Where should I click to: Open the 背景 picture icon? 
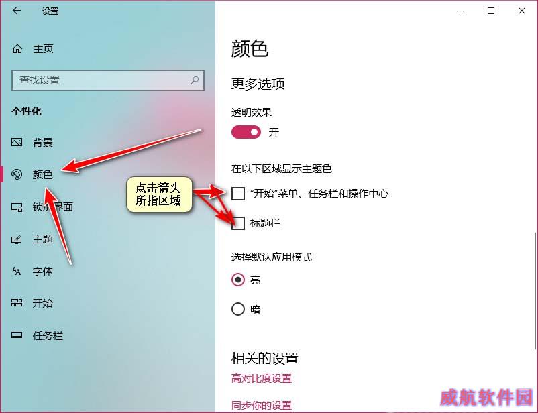pyautogui.click(x=17, y=142)
